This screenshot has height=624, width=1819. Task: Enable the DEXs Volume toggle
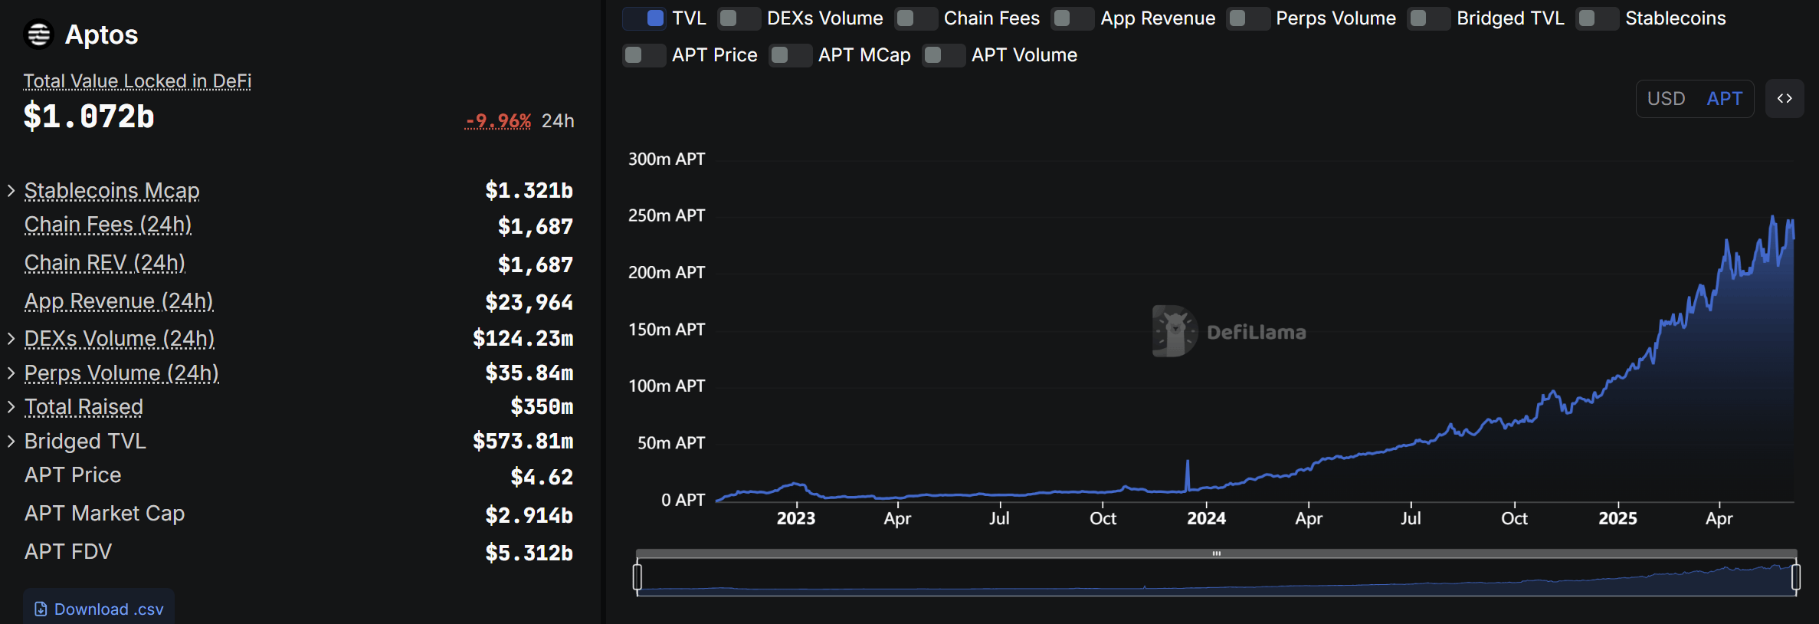(x=739, y=18)
